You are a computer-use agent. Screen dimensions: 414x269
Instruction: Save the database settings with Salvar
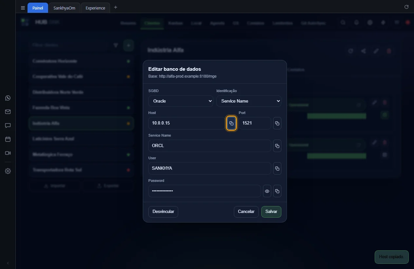tap(271, 212)
